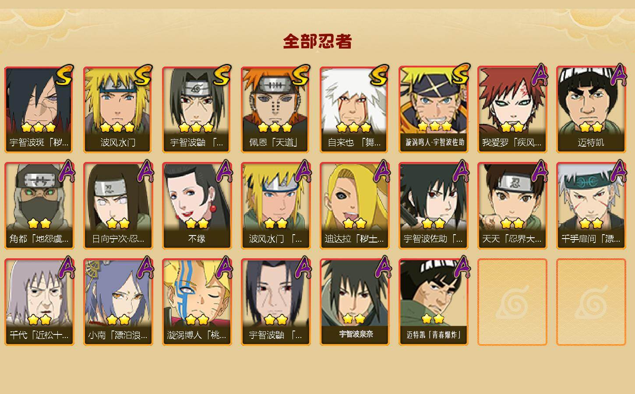Choose the 迈特凯 A-rank card in first row
635x394 pixels.
(x=591, y=109)
